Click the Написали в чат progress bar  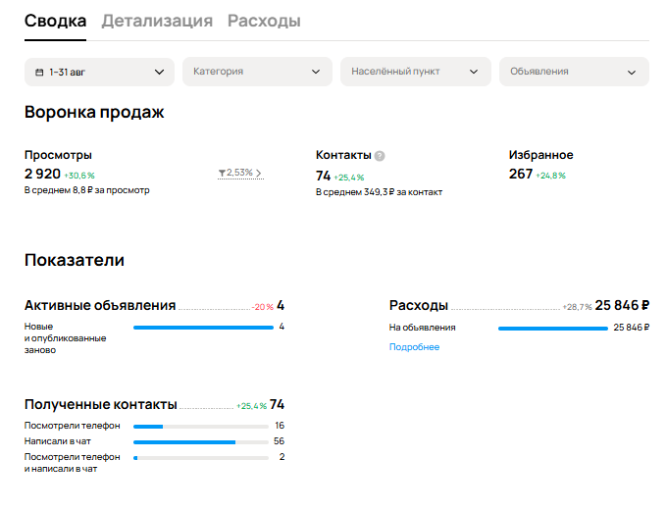(x=200, y=442)
